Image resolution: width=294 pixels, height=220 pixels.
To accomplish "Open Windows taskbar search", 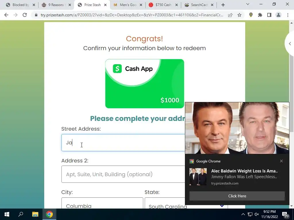I will (x=21, y=214).
